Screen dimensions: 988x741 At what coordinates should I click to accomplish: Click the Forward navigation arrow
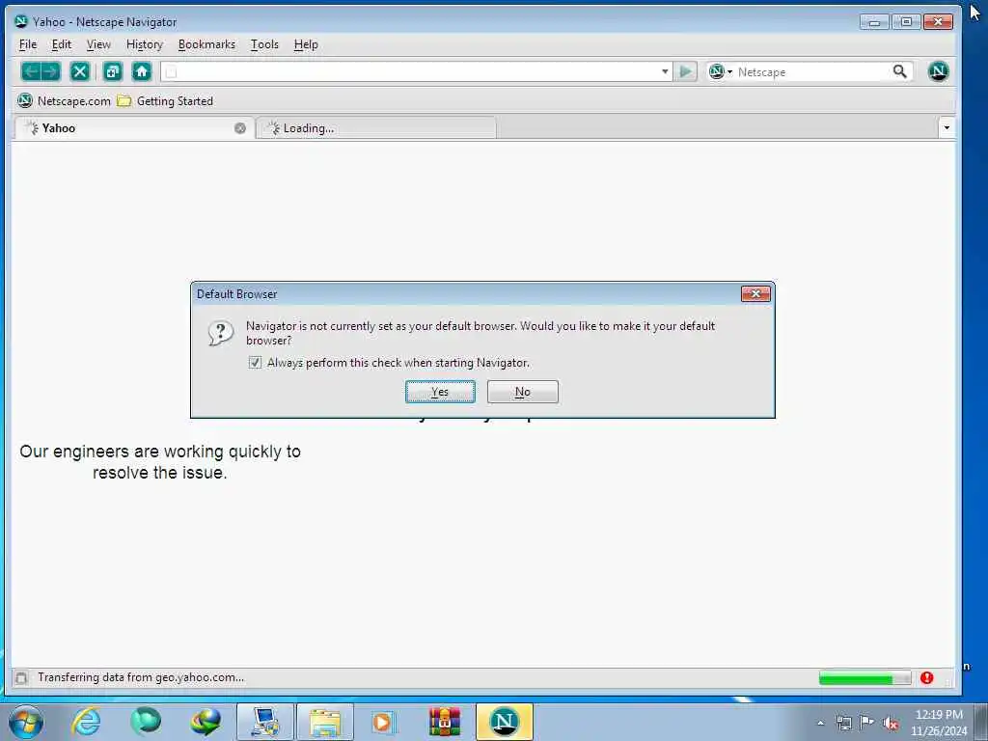coord(51,71)
